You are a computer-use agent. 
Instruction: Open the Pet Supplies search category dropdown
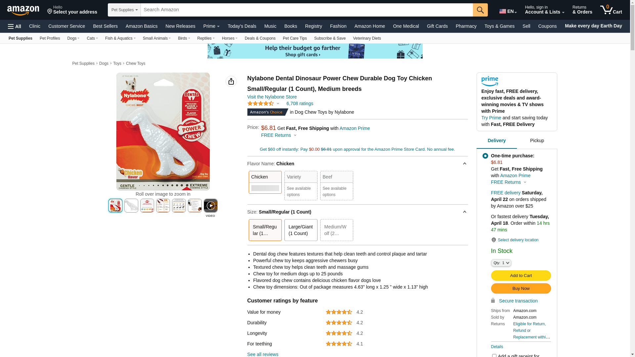tap(124, 10)
